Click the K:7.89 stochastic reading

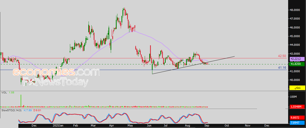(28, 110)
